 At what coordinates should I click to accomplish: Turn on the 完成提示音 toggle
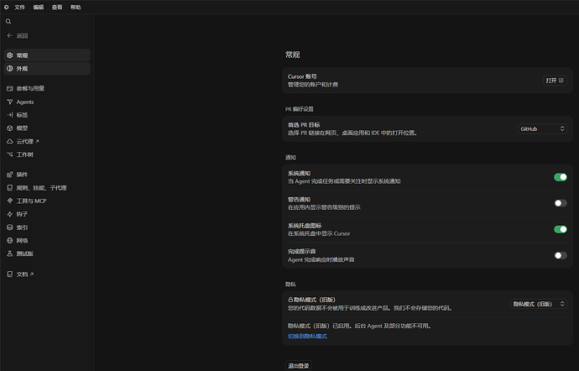561,255
